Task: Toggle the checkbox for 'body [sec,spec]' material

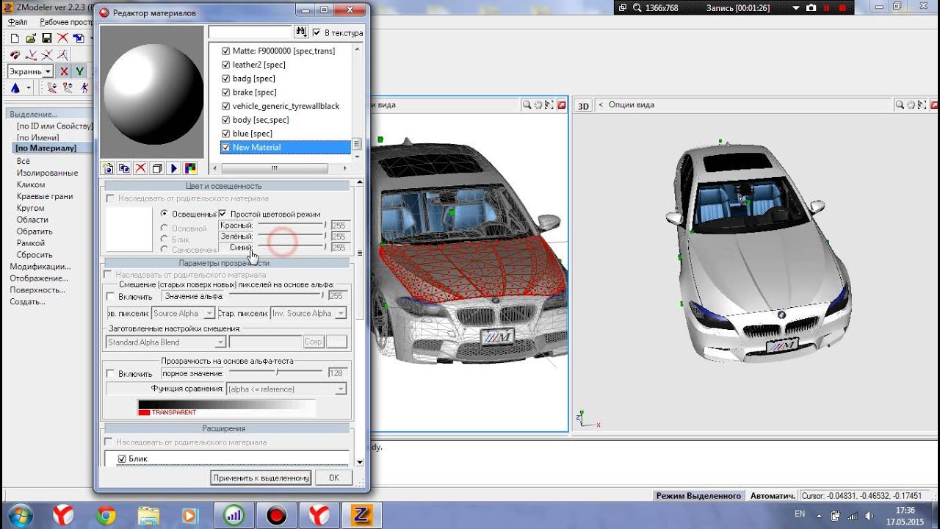Action: (226, 120)
